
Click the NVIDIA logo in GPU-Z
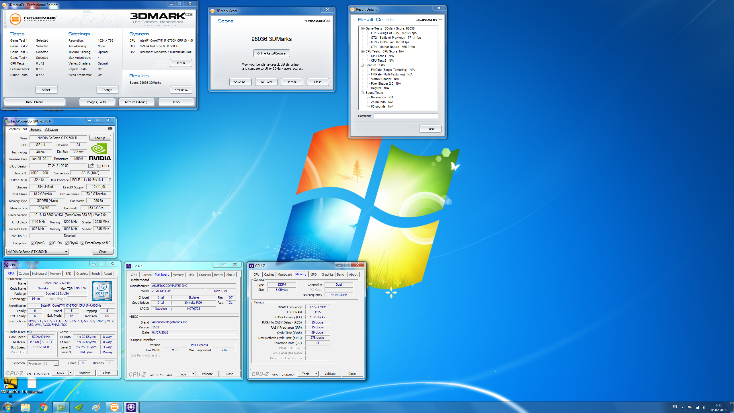point(100,152)
